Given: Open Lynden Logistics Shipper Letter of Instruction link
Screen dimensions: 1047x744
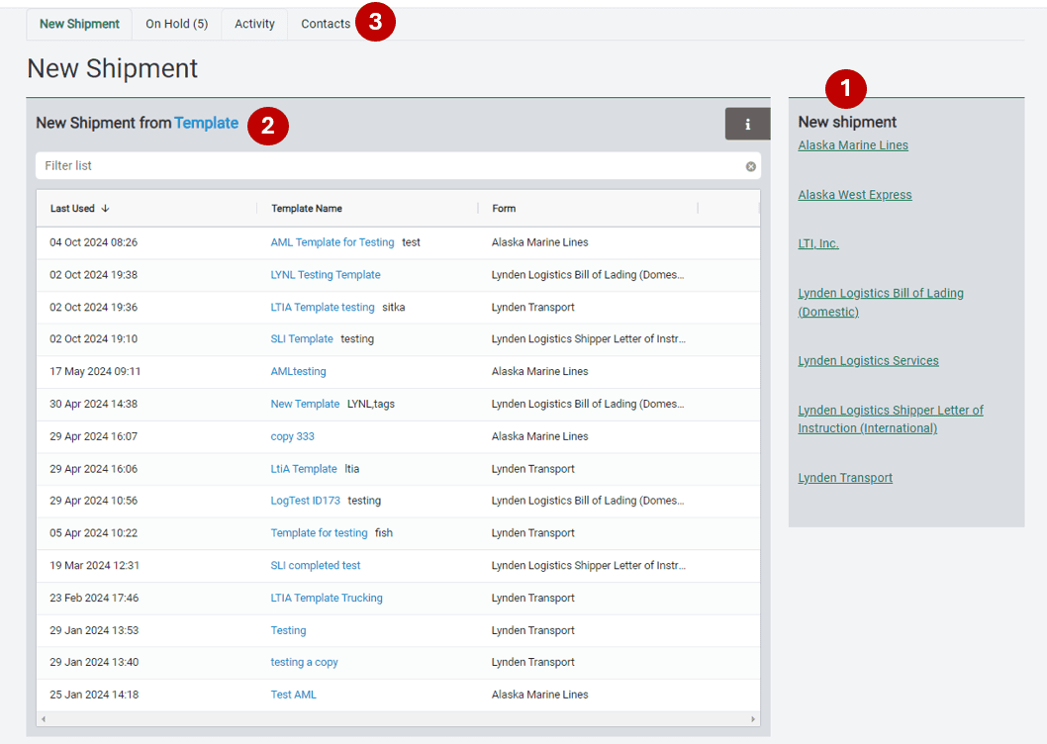Looking at the screenshot, I should 891,418.
